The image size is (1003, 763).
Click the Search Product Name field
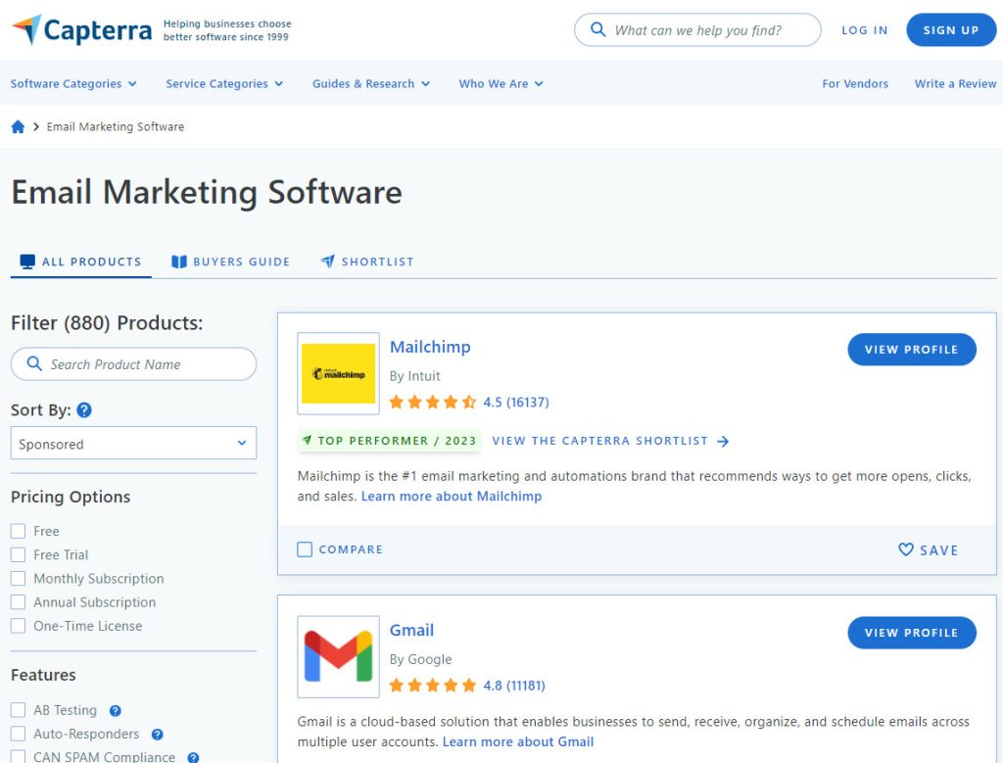(x=133, y=364)
